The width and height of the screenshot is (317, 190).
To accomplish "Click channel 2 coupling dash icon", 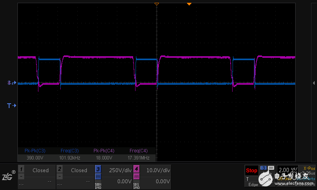I will [x=59, y=177].
